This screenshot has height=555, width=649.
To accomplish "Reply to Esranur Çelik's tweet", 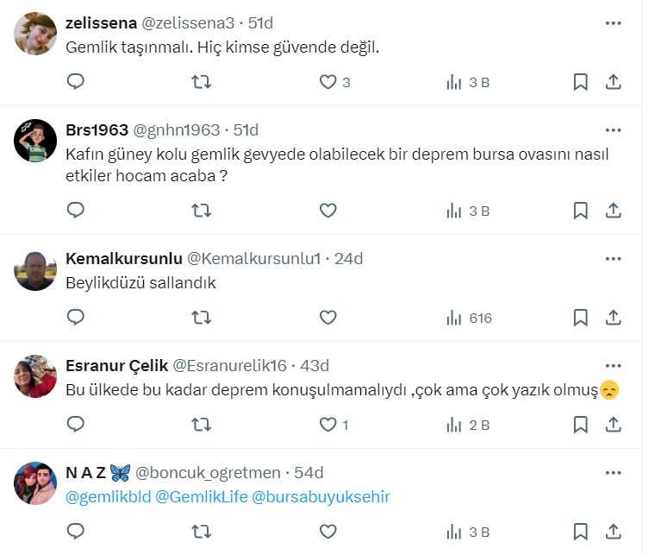I will 75,425.
